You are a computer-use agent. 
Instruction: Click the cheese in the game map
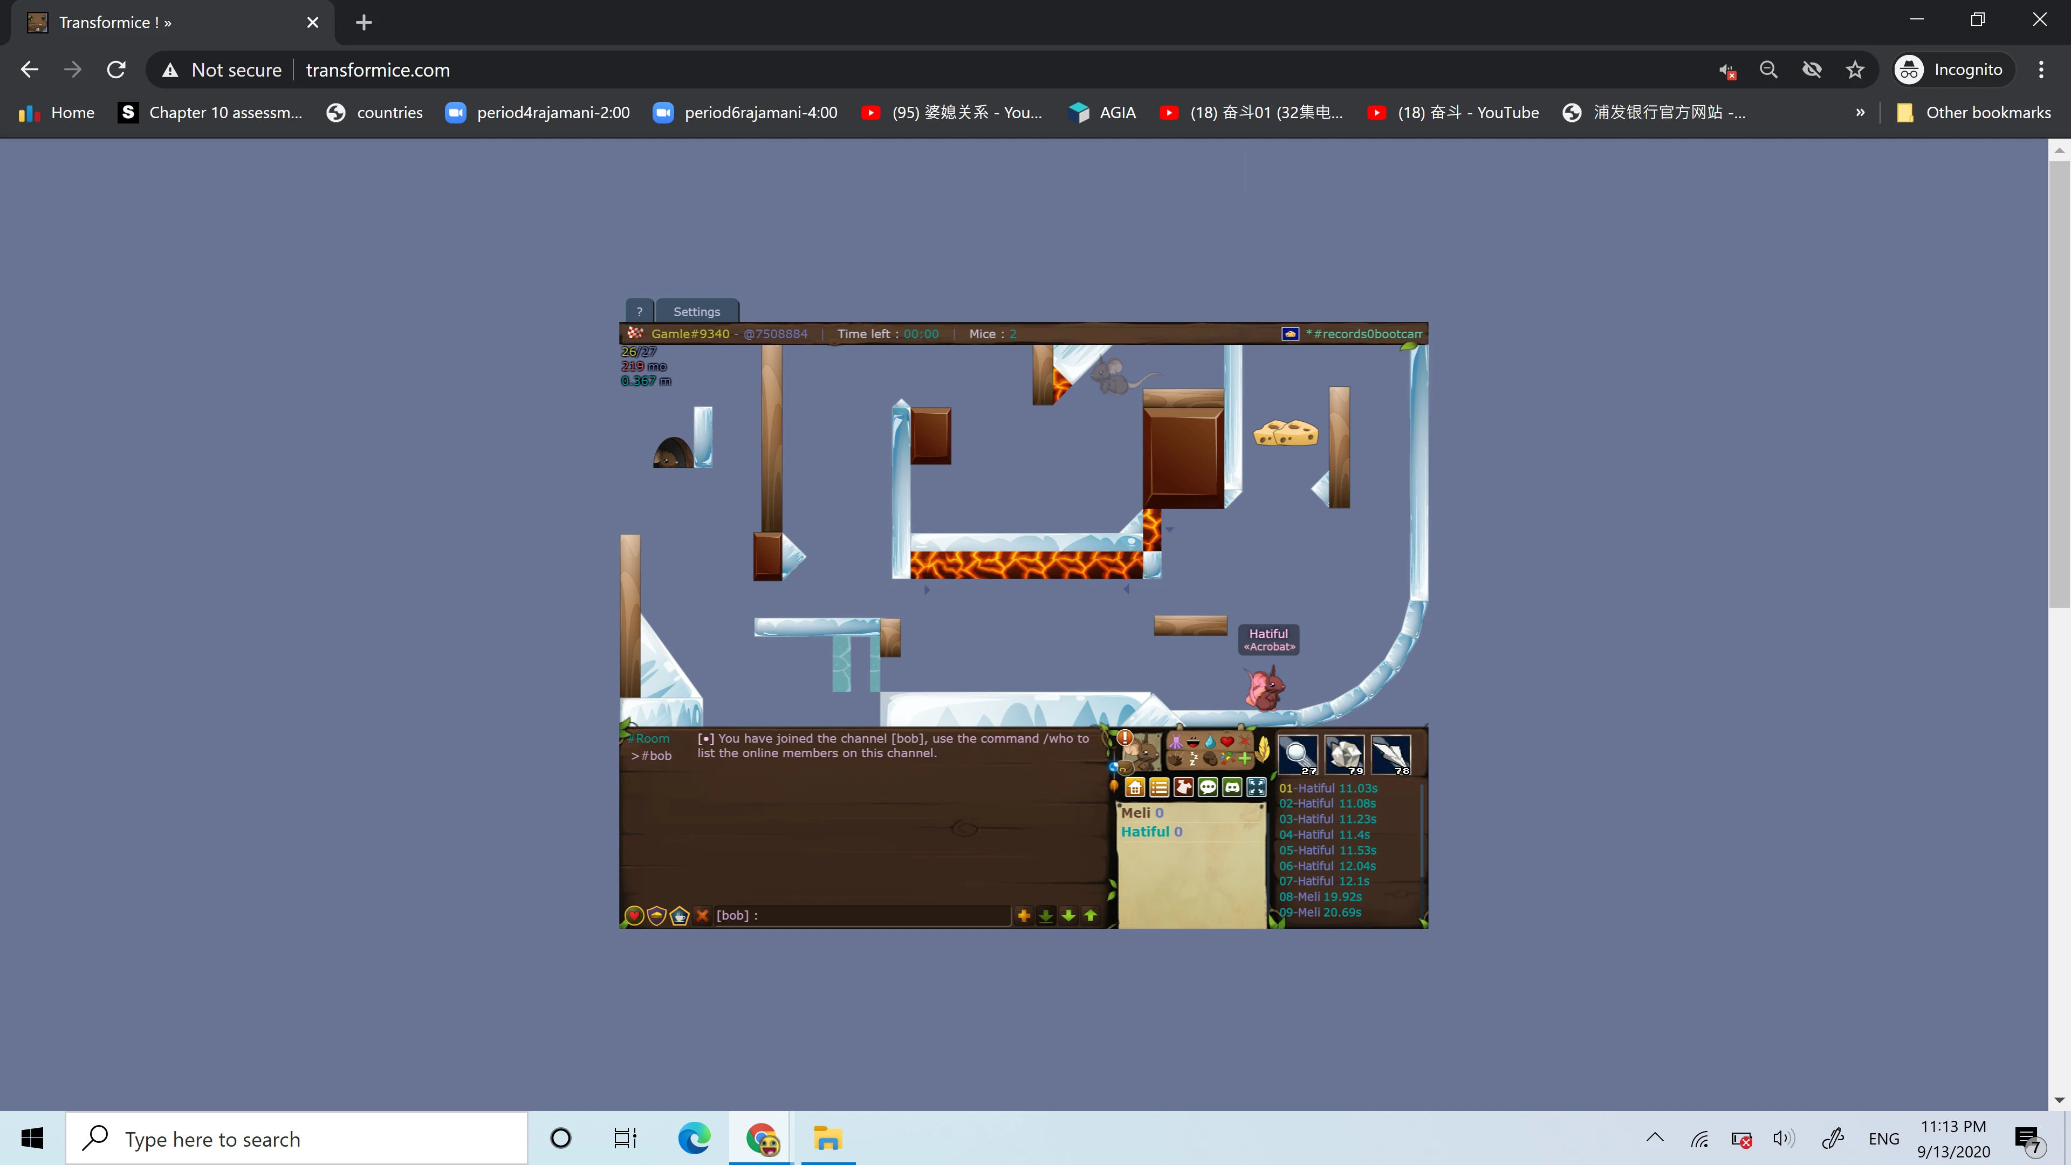tap(1286, 433)
